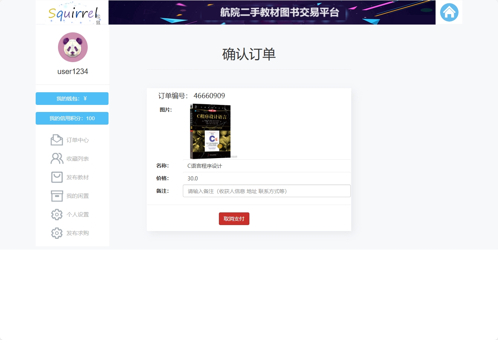Click the panda avatar image
This screenshot has height=340, width=498.
click(72, 47)
